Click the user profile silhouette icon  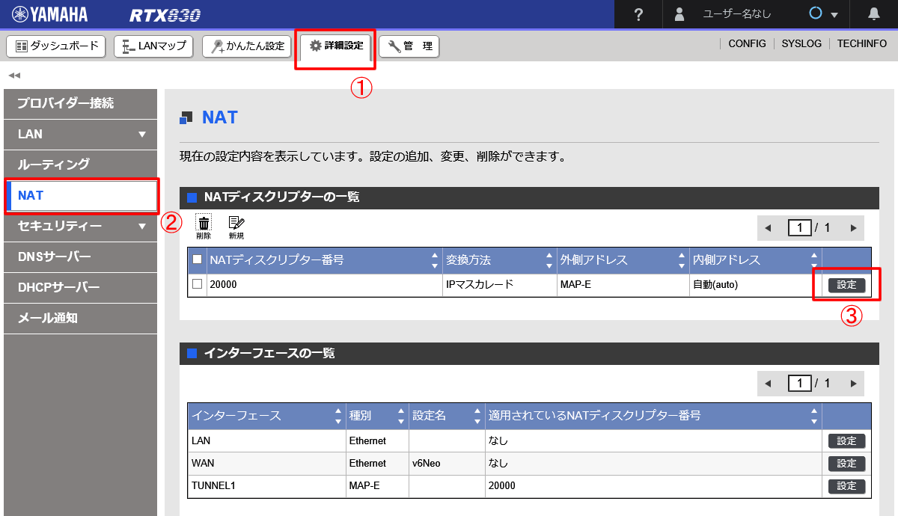tap(679, 14)
